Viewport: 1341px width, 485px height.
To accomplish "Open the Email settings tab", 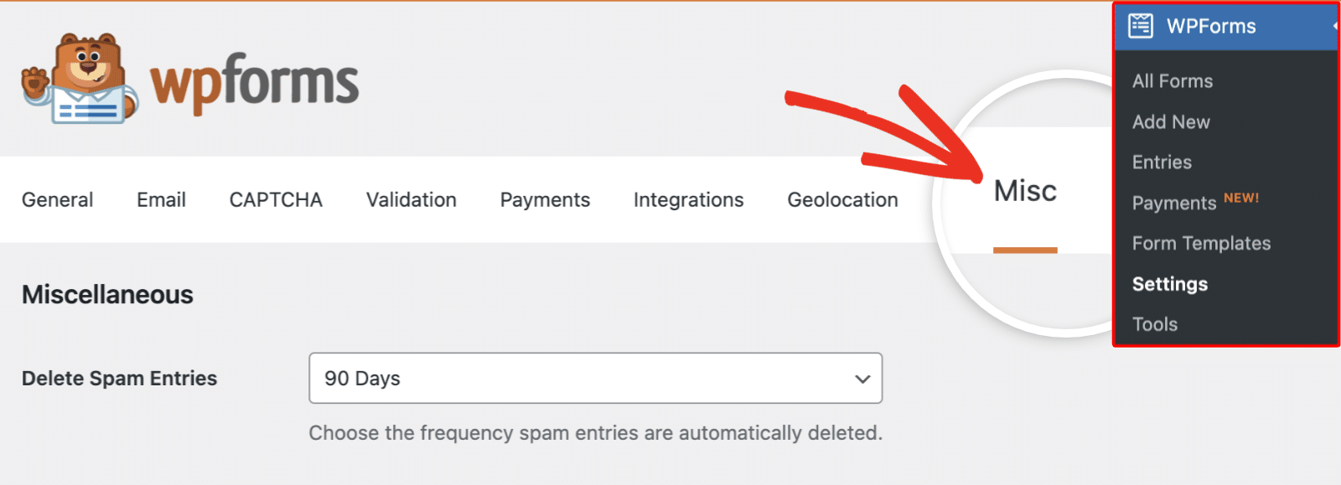I will coord(161,200).
